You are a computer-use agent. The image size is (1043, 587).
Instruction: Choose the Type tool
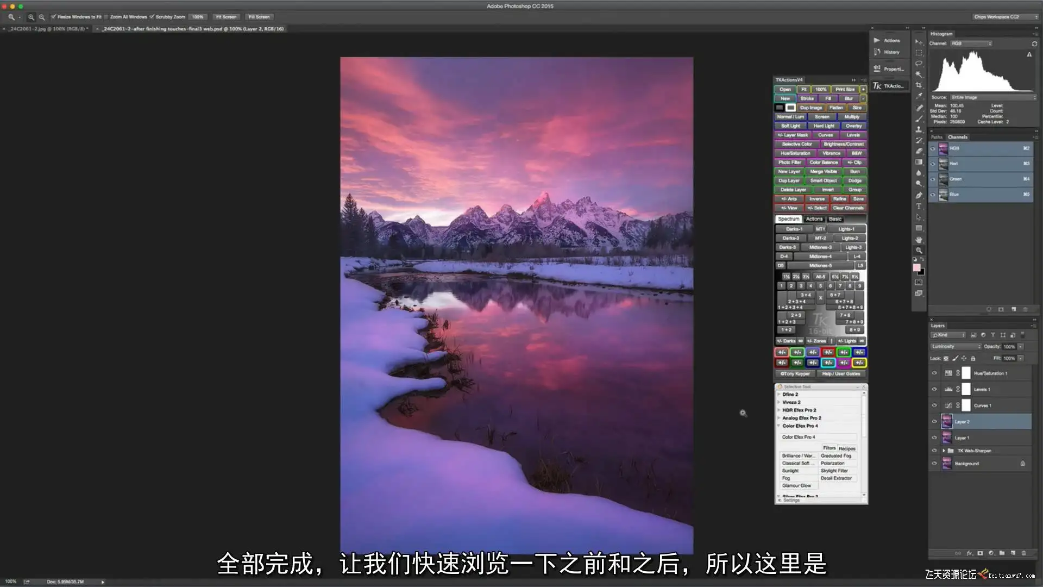click(x=919, y=207)
